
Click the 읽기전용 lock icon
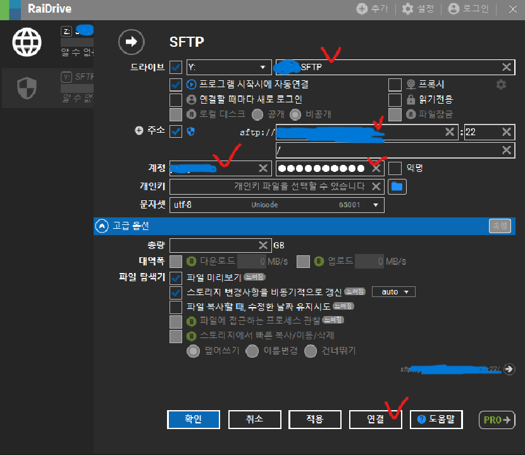point(411,99)
